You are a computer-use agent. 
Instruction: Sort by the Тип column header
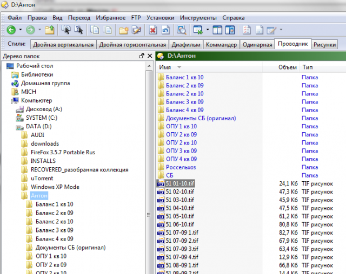(x=323, y=67)
